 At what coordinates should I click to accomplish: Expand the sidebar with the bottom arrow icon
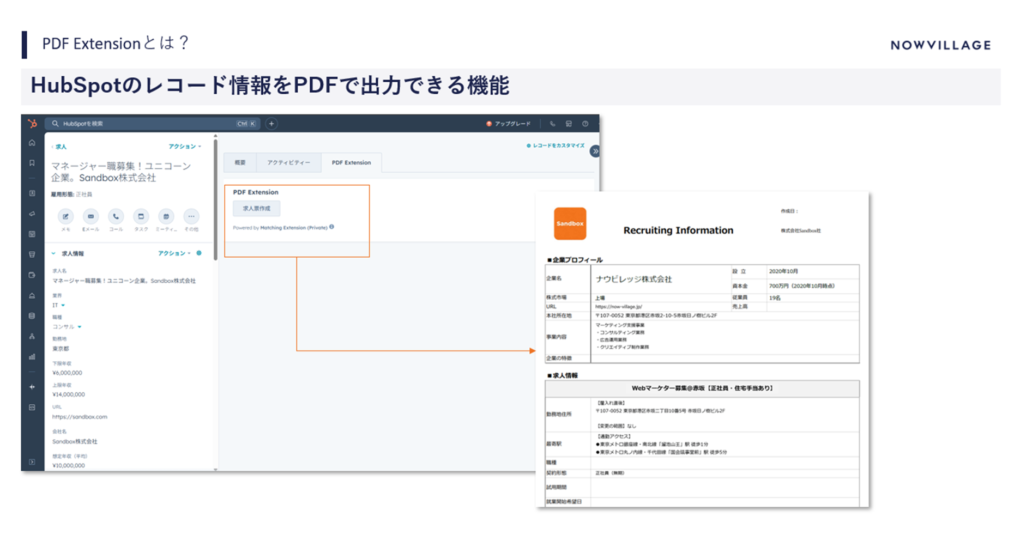click(32, 462)
